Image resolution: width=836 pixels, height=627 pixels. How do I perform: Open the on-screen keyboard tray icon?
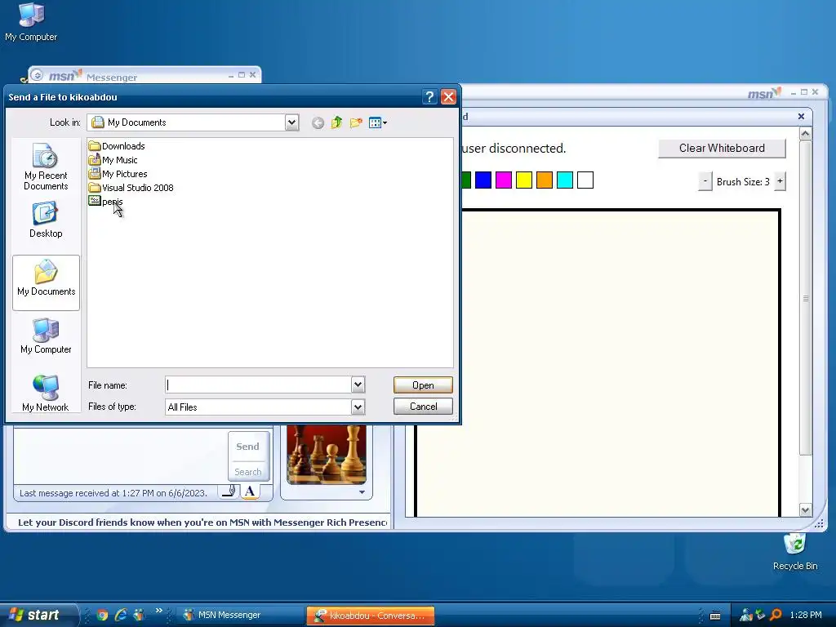tap(715, 616)
